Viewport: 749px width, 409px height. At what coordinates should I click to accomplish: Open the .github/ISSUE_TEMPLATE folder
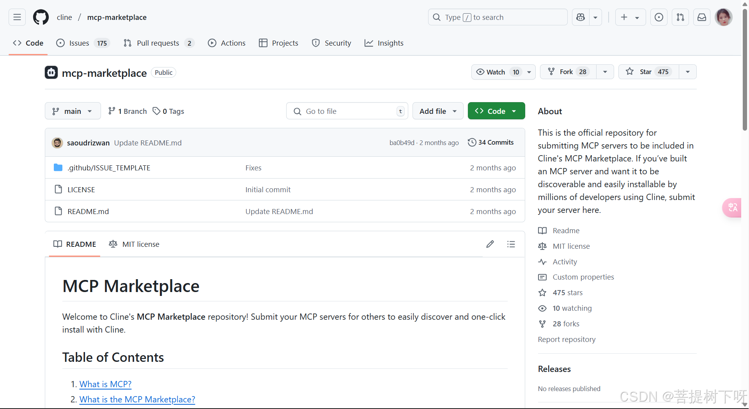[109, 168]
